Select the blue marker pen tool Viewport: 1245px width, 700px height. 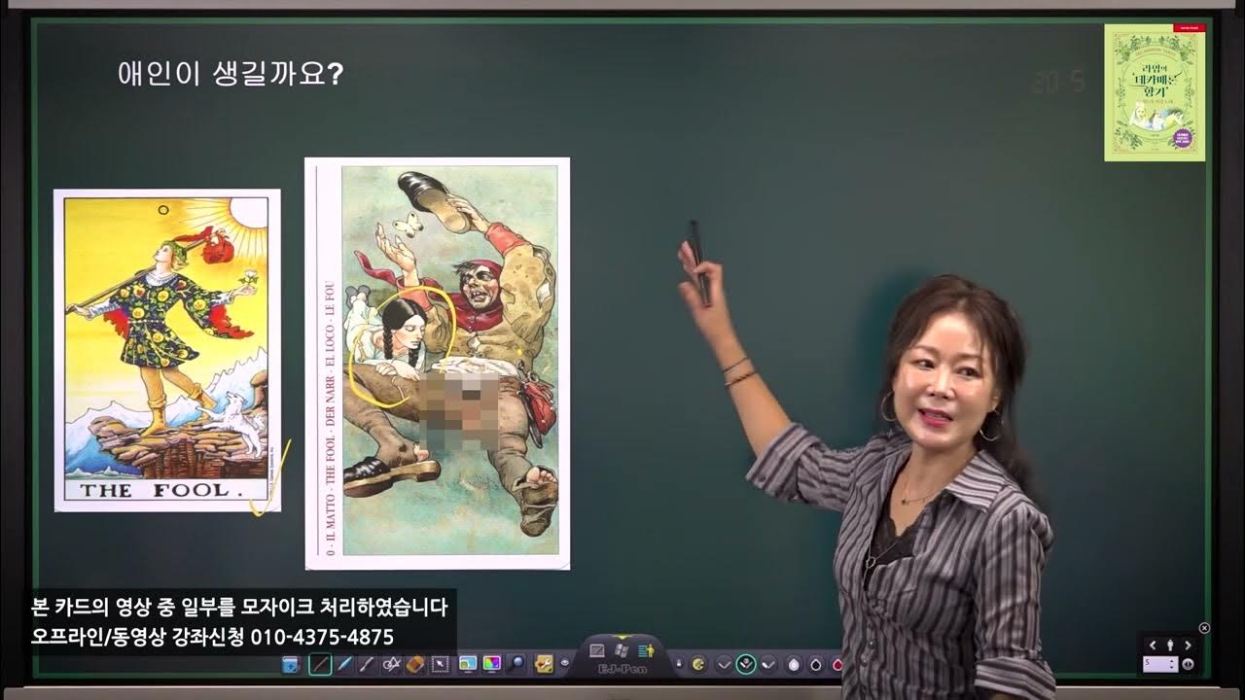(x=344, y=665)
